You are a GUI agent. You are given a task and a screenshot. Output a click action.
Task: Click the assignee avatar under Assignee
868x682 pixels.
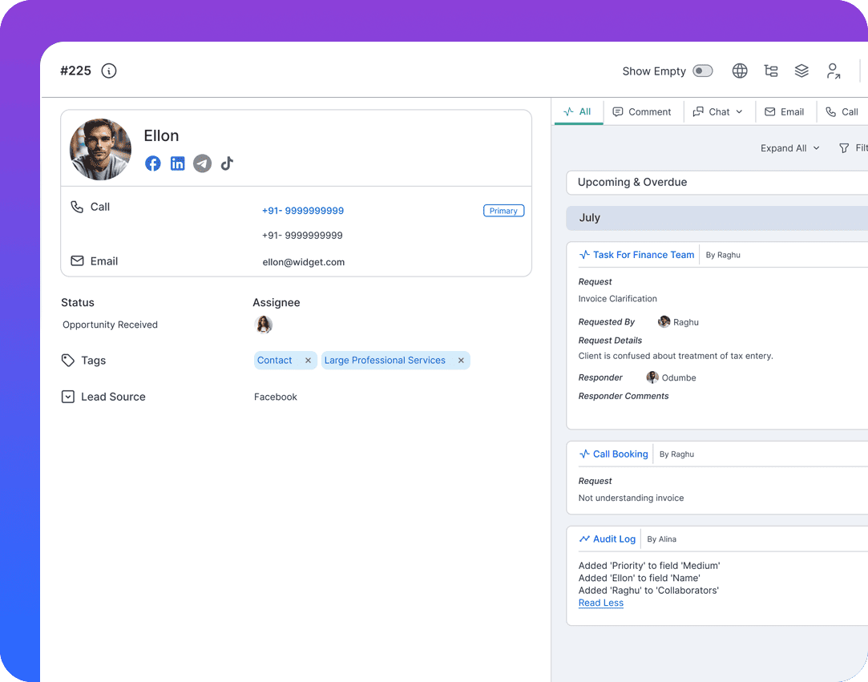[264, 325]
